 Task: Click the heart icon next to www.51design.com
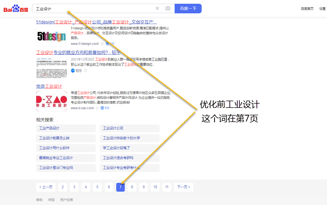click(x=102, y=44)
